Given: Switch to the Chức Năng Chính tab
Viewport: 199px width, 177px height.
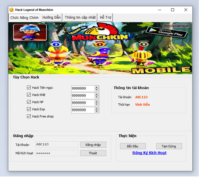Looking at the screenshot, I should (24, 18).
